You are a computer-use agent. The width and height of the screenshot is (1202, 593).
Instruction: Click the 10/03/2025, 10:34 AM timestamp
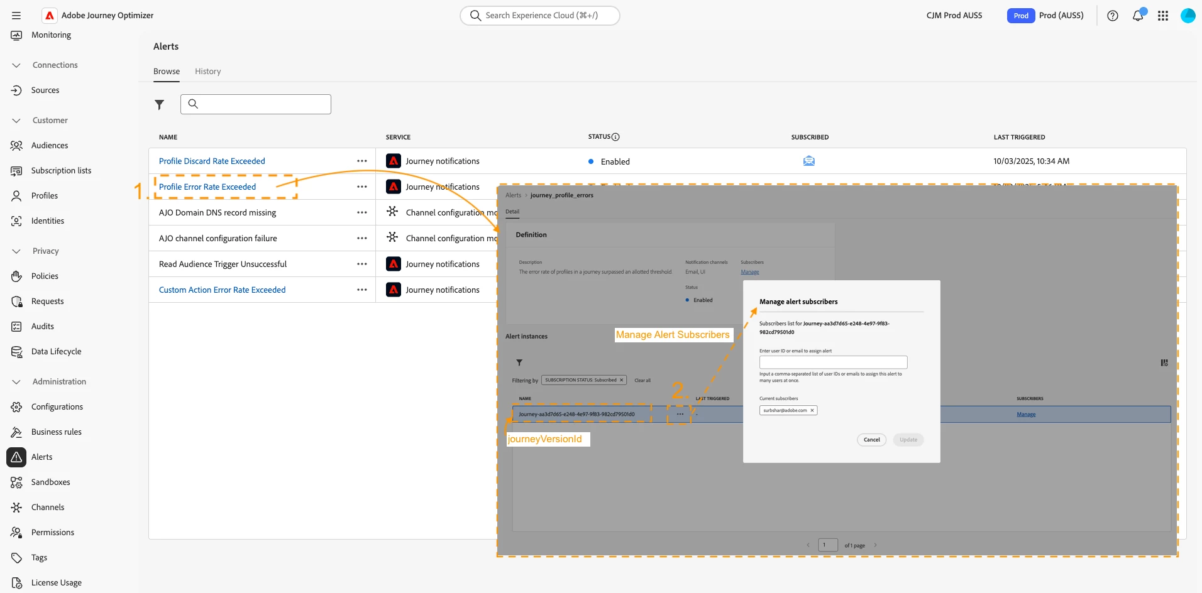[1032, 161]
